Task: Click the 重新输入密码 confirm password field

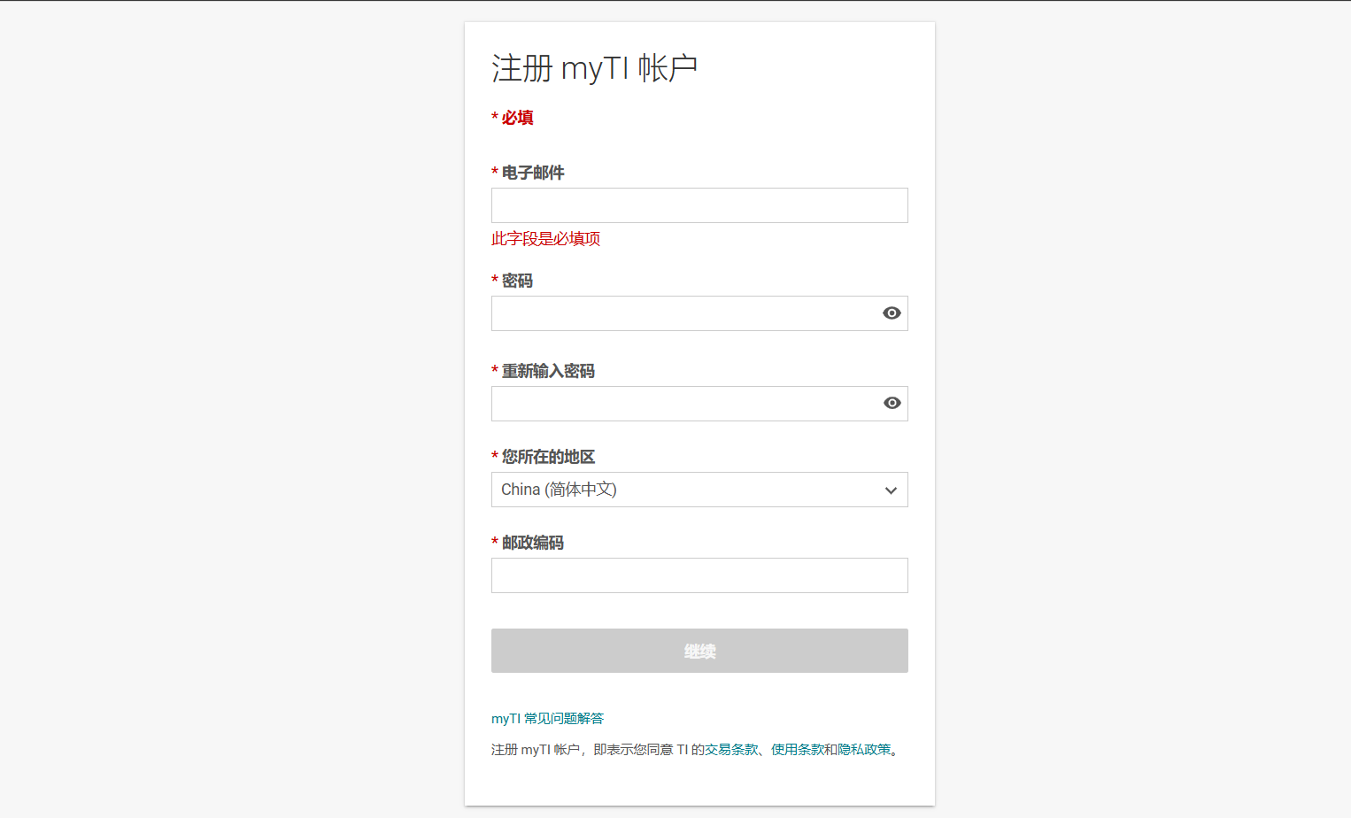Action: tap(699, 404)
